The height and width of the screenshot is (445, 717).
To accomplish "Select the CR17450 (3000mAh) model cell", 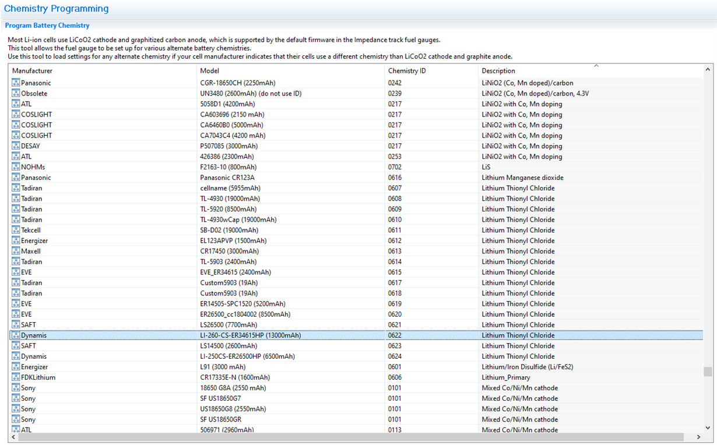I will coord(229,251).
